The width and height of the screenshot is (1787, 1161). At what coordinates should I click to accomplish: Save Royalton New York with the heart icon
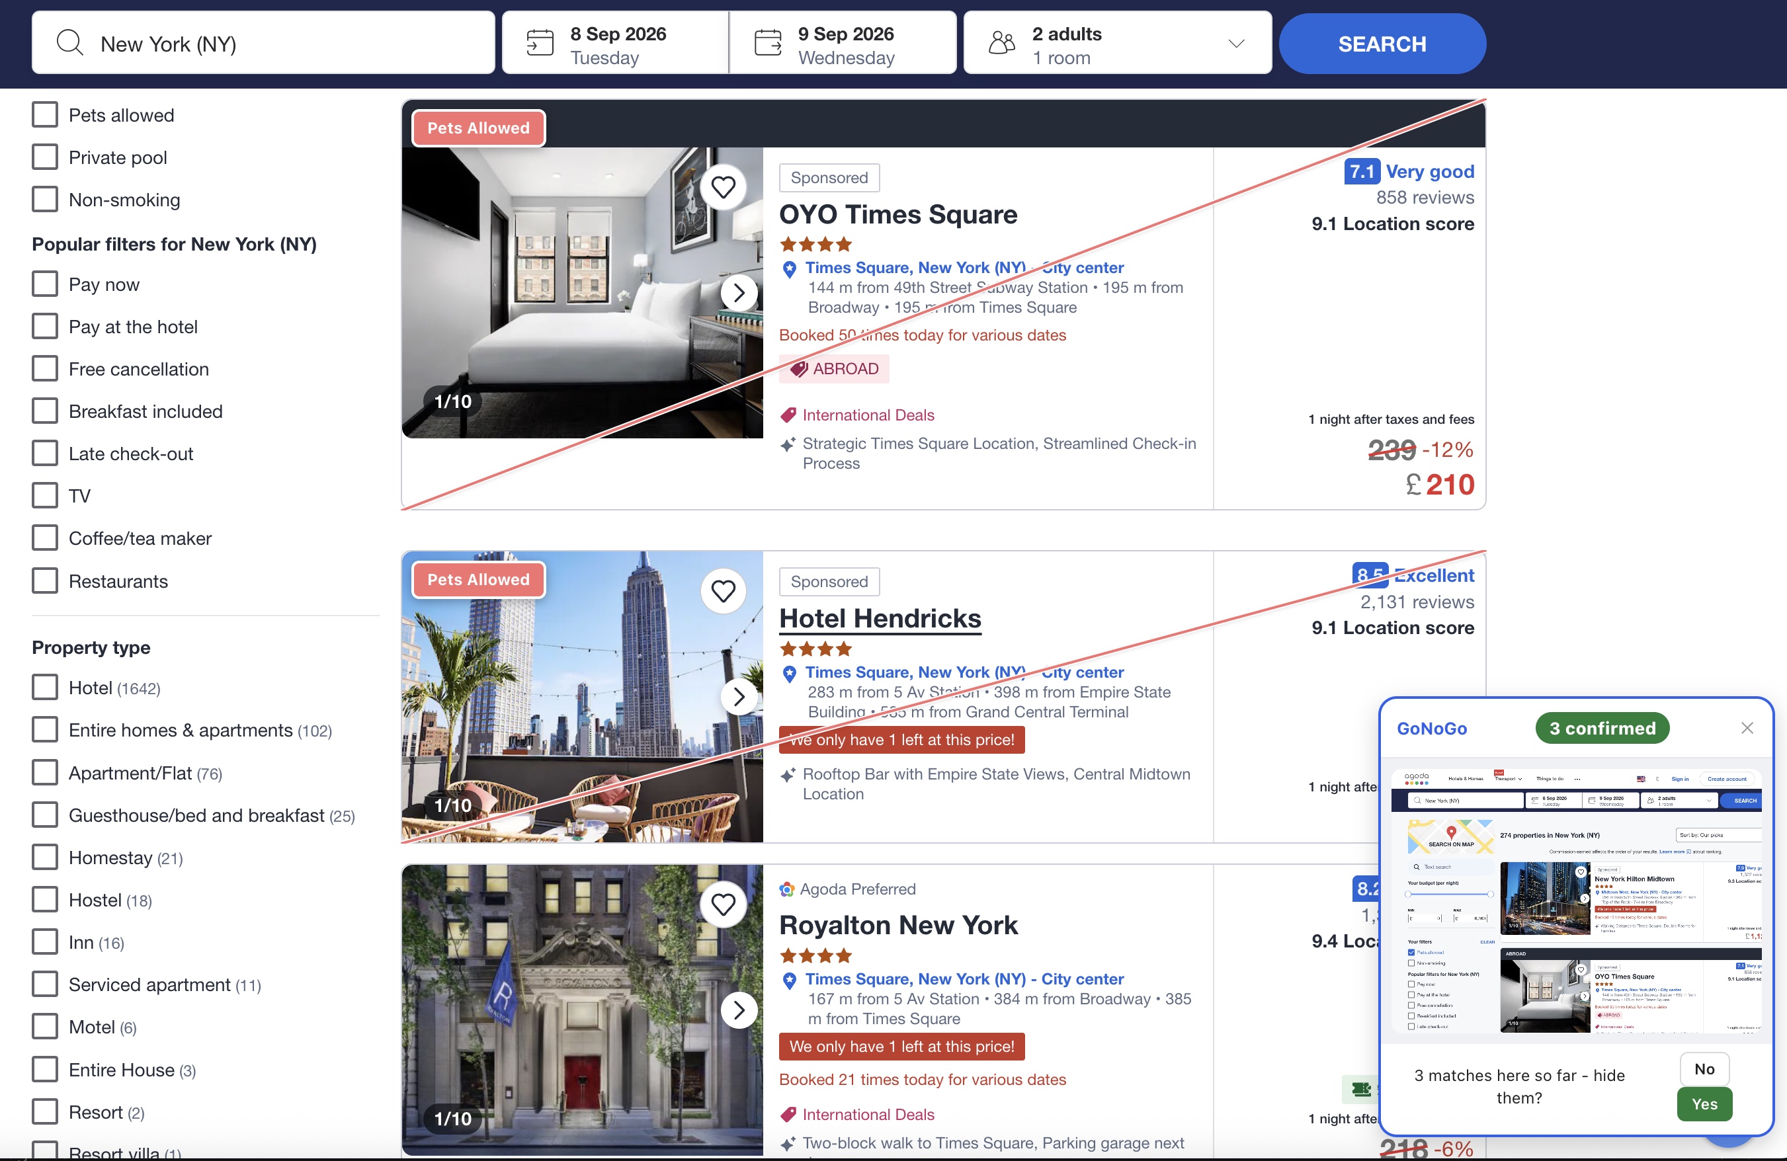click(723, 905)
